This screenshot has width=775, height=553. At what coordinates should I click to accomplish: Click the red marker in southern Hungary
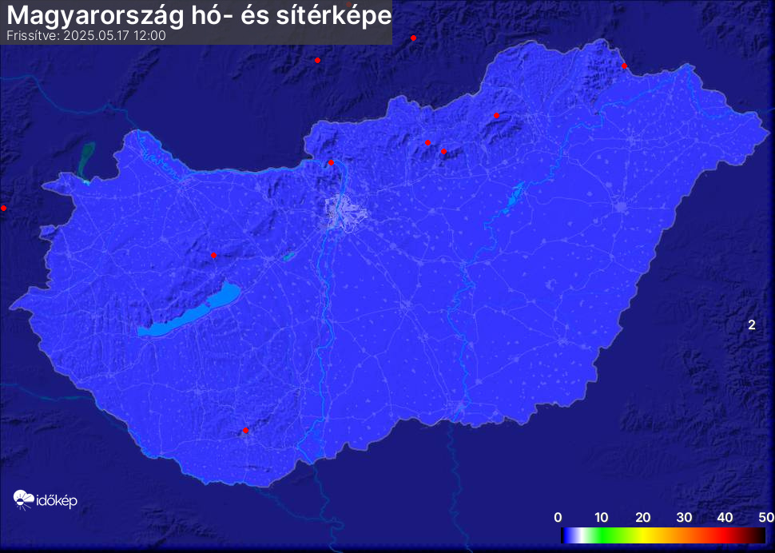click(x=245, y=431)
